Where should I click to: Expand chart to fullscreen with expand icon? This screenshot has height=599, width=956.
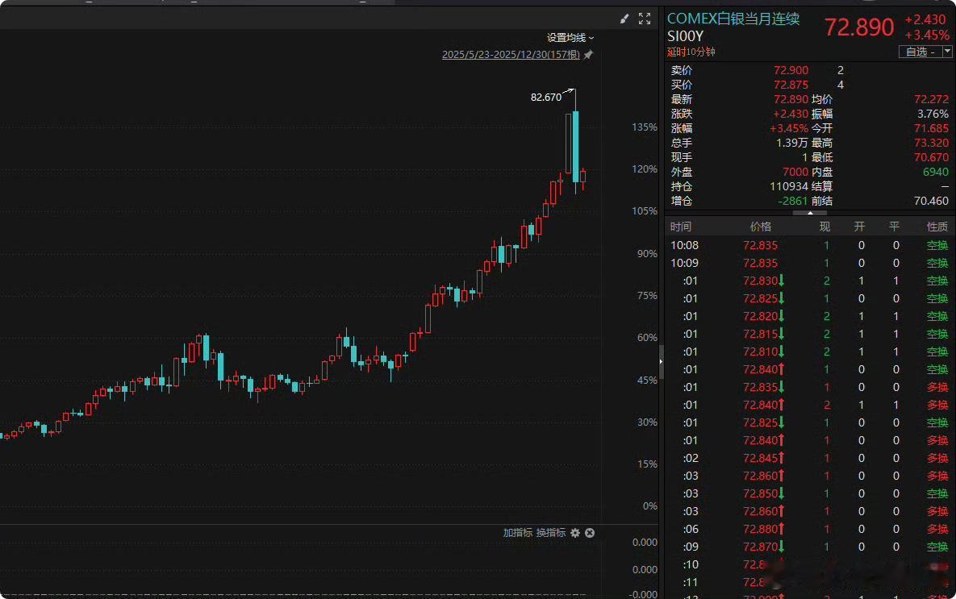pyautogui.click(x=645, y=19)
